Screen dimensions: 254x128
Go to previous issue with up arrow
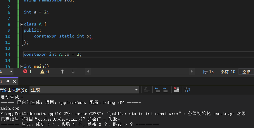(62, 71)
